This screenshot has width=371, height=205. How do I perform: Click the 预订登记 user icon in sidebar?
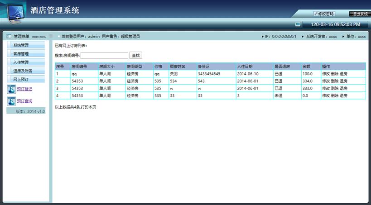pyautogui.click(x=11, y=89)
